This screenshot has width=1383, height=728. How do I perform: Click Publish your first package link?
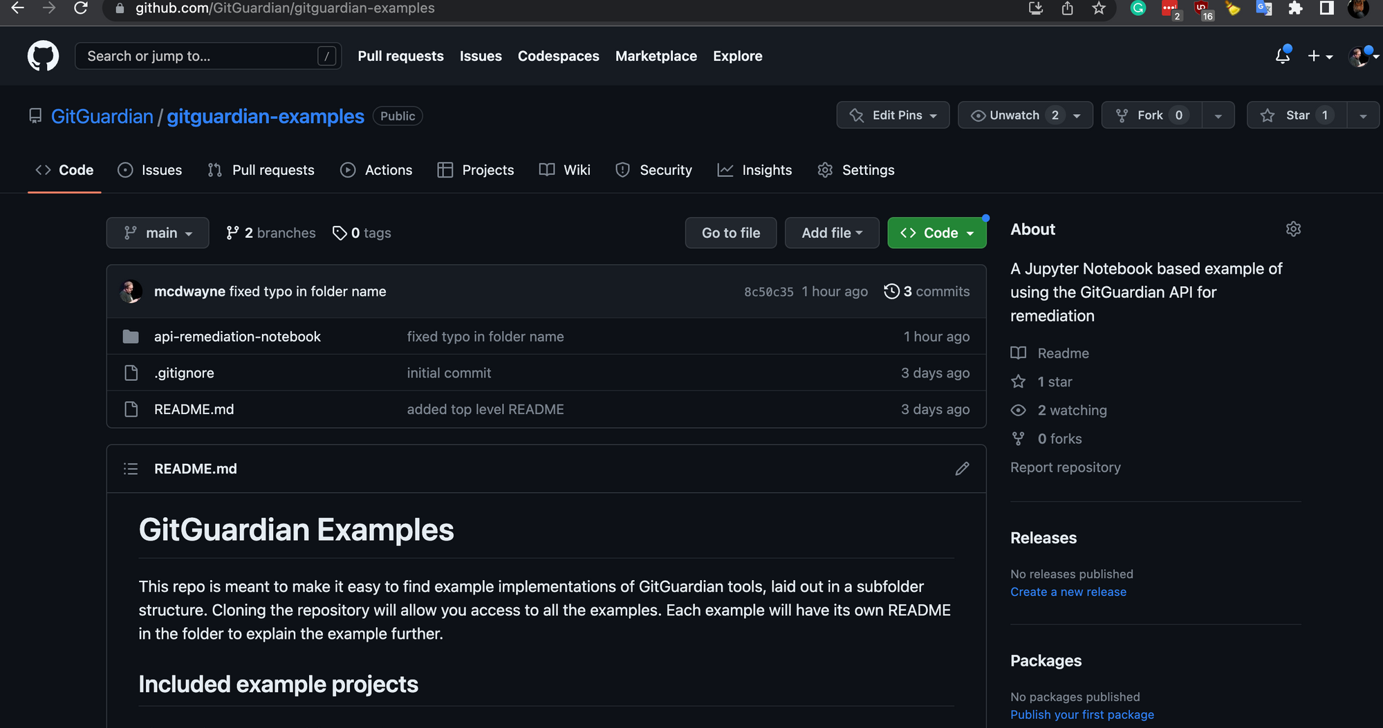pos(1082,715)
